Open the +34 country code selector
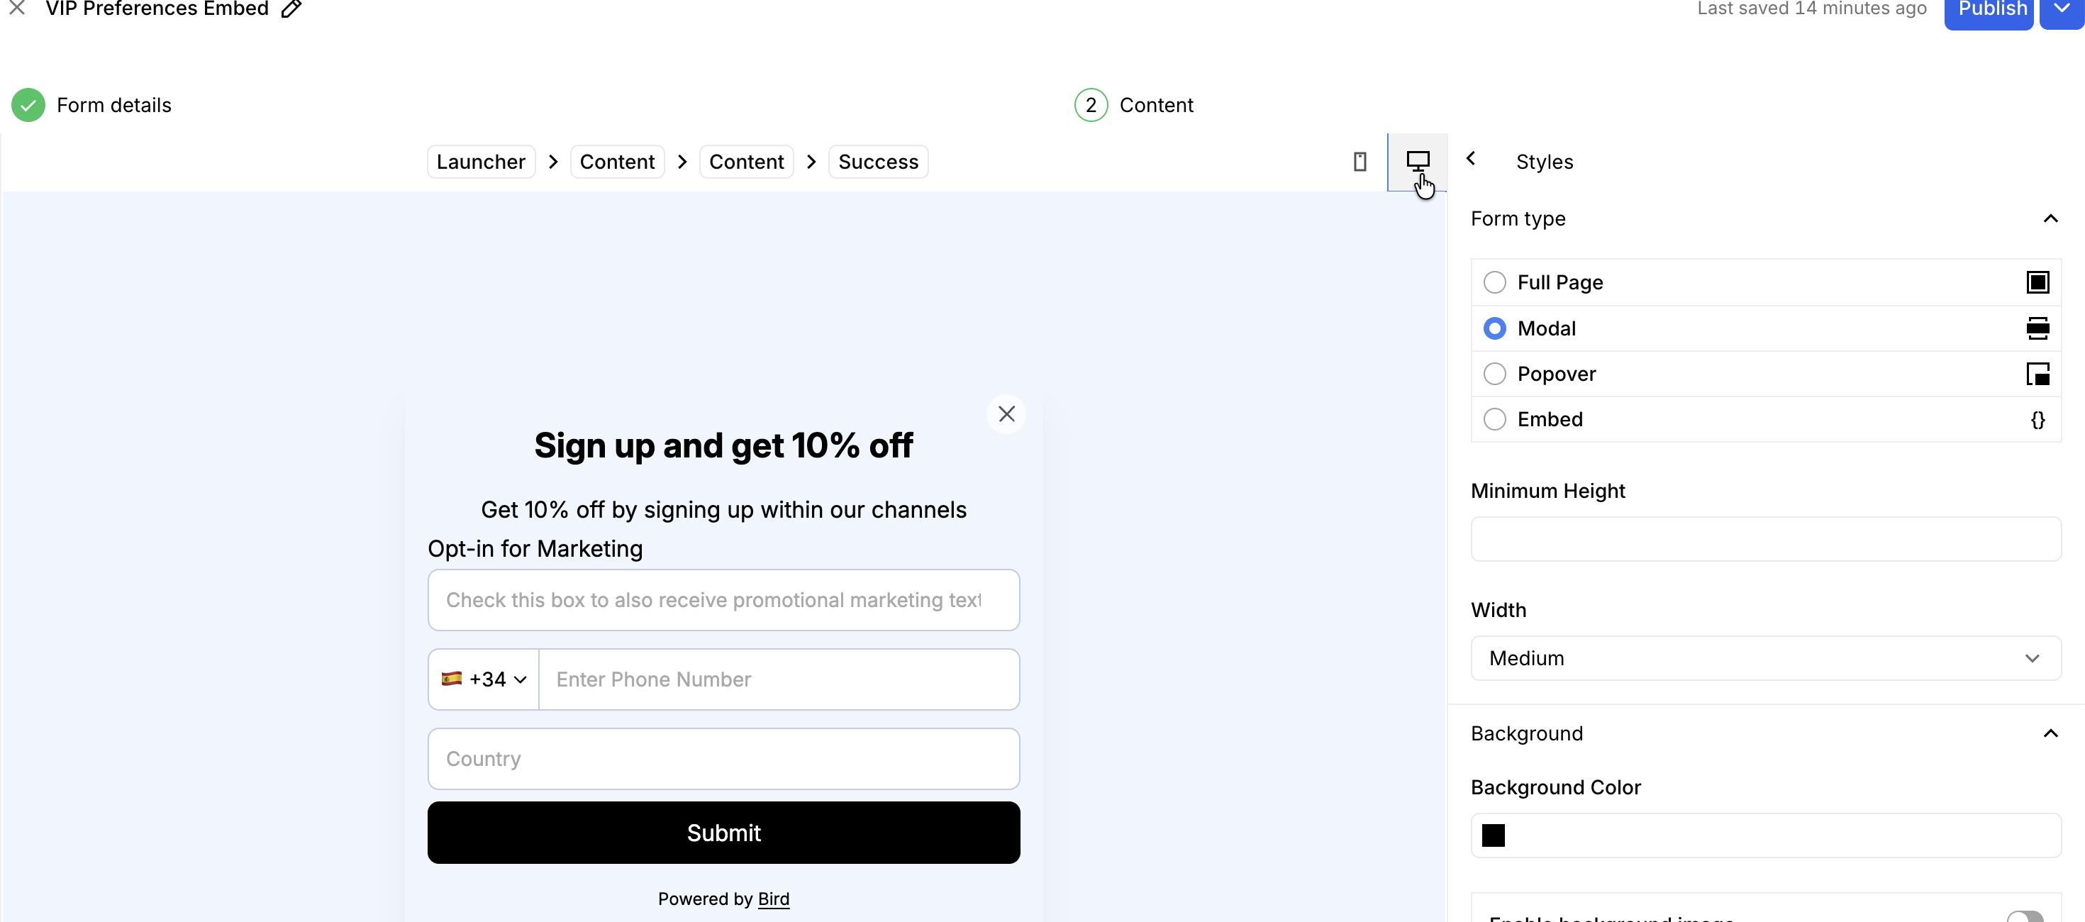The height and width of the screenshot is (922, 2085). tap(484, 679)
